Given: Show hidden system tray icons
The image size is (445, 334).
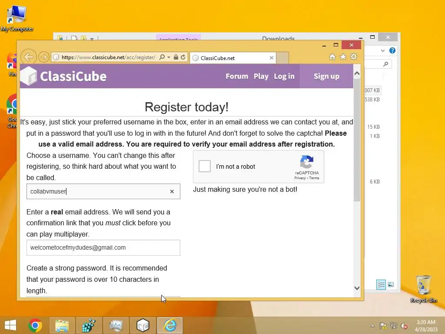Looking at the screenshot, I should [372, 326].
